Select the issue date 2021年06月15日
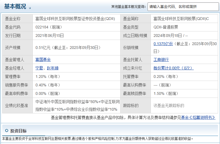Image resolution: width=220 pixels, height=144 pixels. coord(49,36)
